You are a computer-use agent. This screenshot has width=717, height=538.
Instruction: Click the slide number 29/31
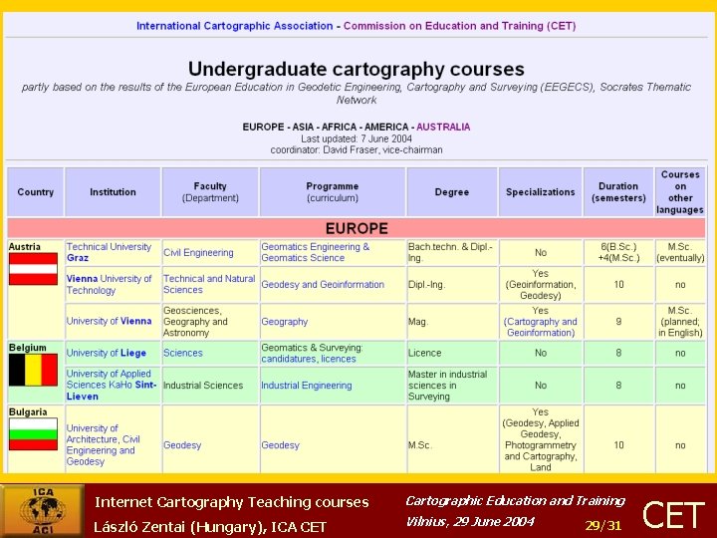coord(603,525)
